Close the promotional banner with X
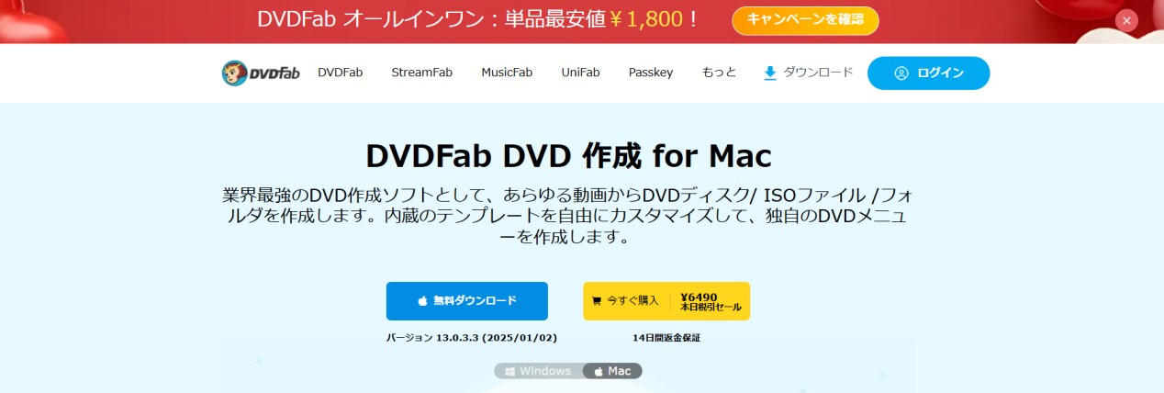This screenshot has width=1164, height=393. click(1126, 20)
